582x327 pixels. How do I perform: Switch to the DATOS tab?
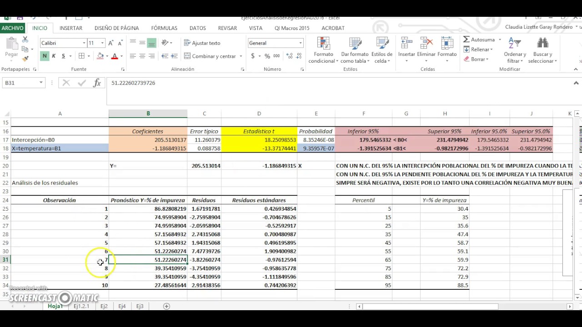pos(197,28)
